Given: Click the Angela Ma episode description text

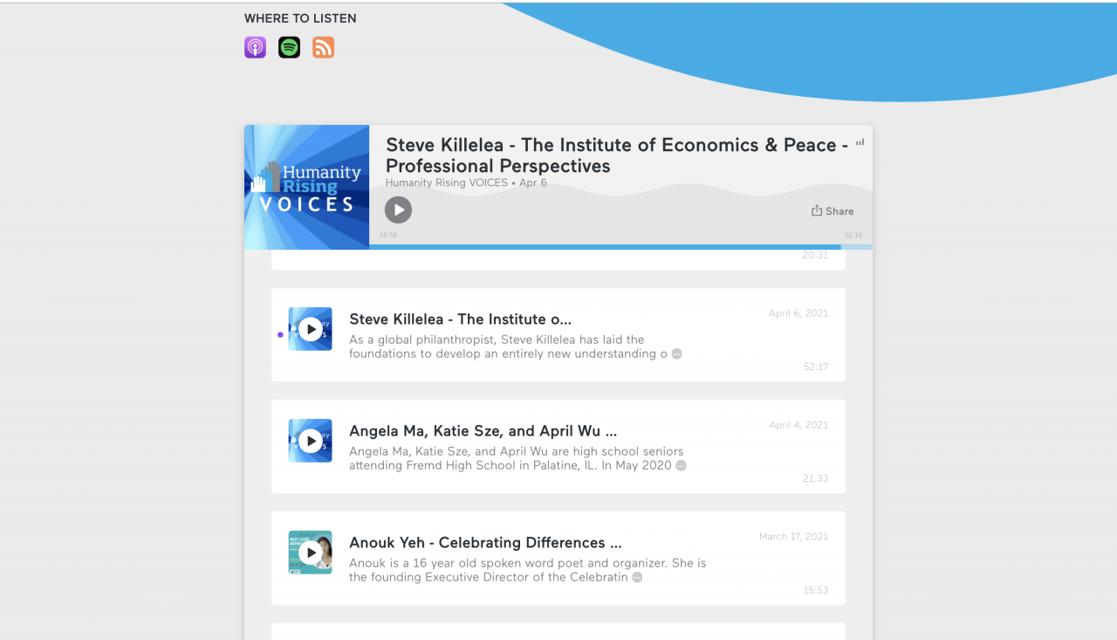Looking at the screenshot, I should tap(517, 458).
